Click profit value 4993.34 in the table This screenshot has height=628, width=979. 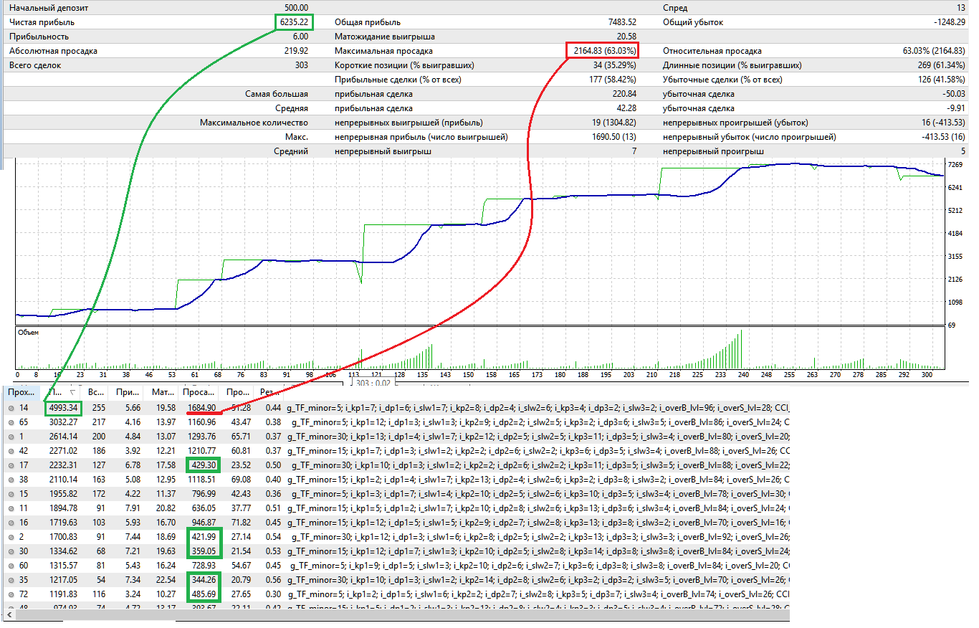pos(63,408)
